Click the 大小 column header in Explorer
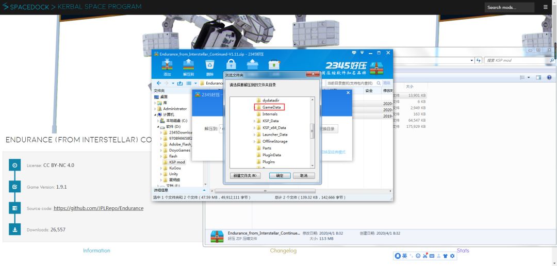557x266 pixels. [x=409, y=87]
